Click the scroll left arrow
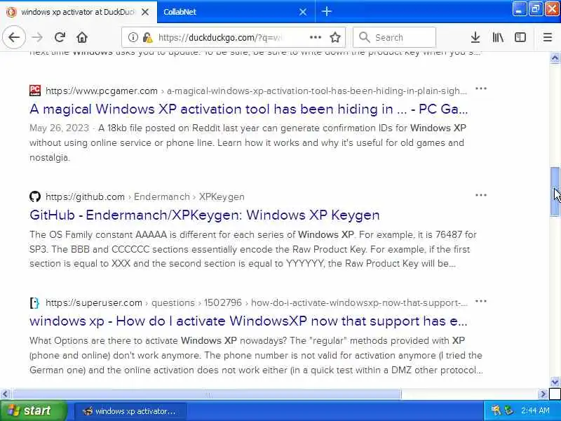This screenshot has height=421, width=561. click(x=5, y=394)
